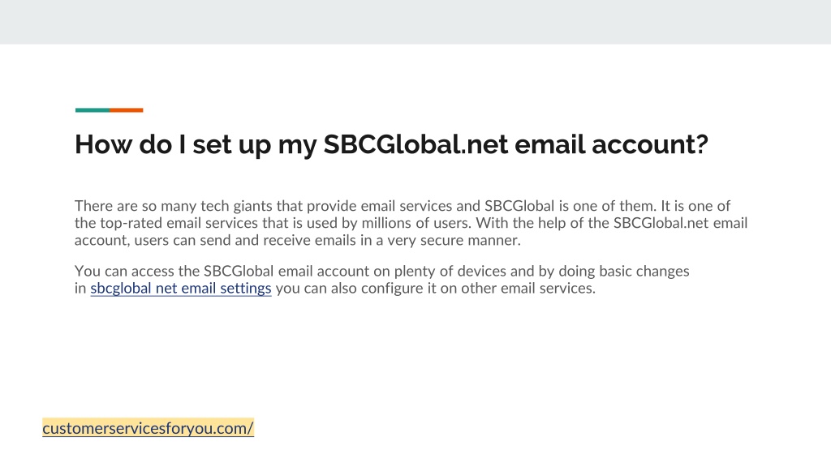
Task: Place cursor in first paragraph line starting 'There are'
Action: (x=403, y=206)
